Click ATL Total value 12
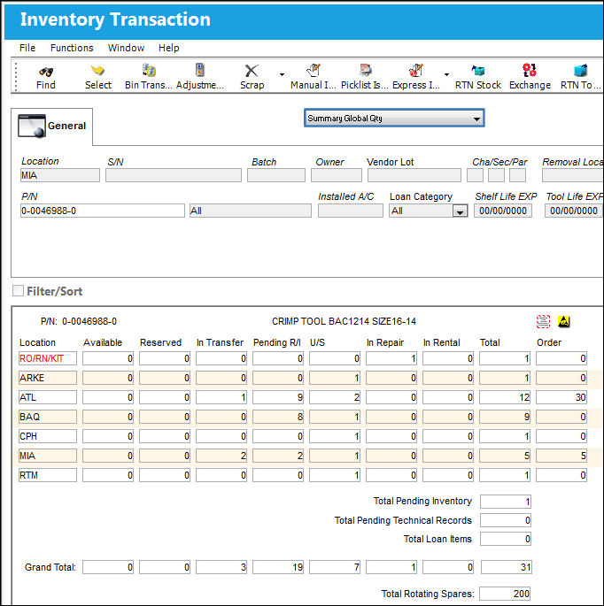This screenshot has width=604, height=606. coord(505,397)
